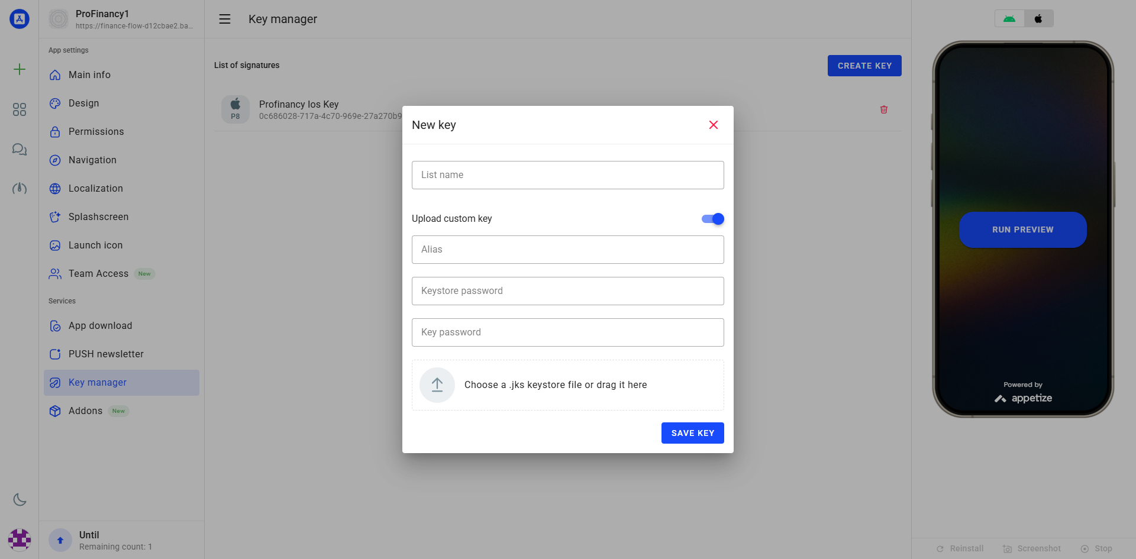Open PUSH newsletter service
Viewport: 1136px width, 559px height.
121,354
